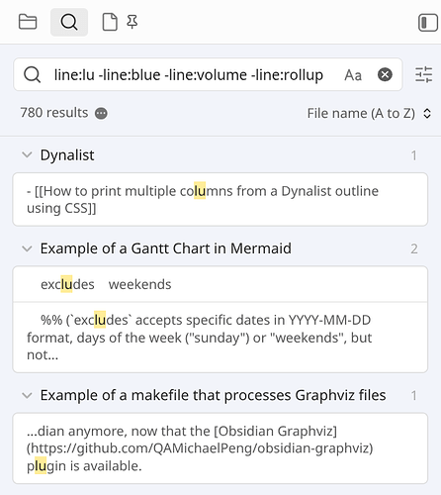Click inside the search query field
This screenshot has width=441, height=495.
pos(189,75)
